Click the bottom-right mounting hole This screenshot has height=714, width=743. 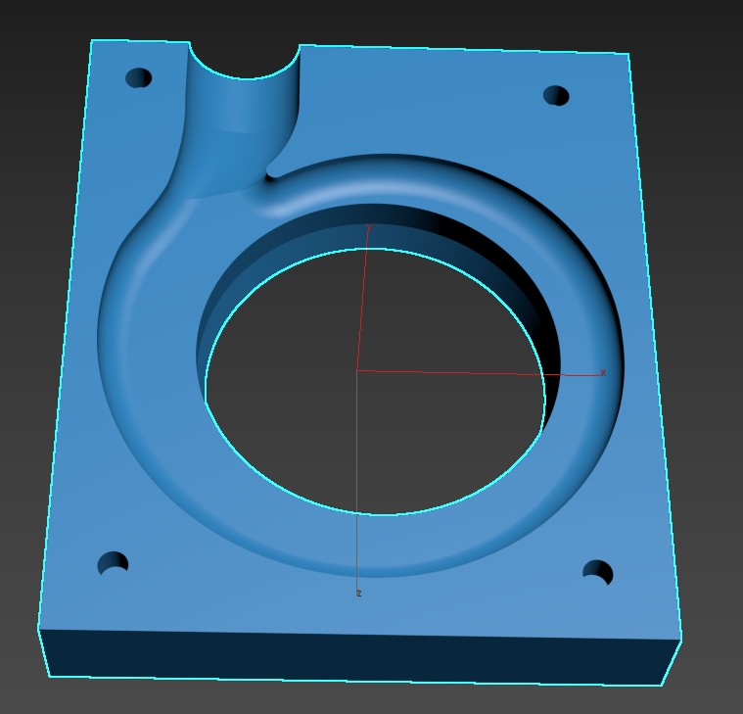[597, 573]
